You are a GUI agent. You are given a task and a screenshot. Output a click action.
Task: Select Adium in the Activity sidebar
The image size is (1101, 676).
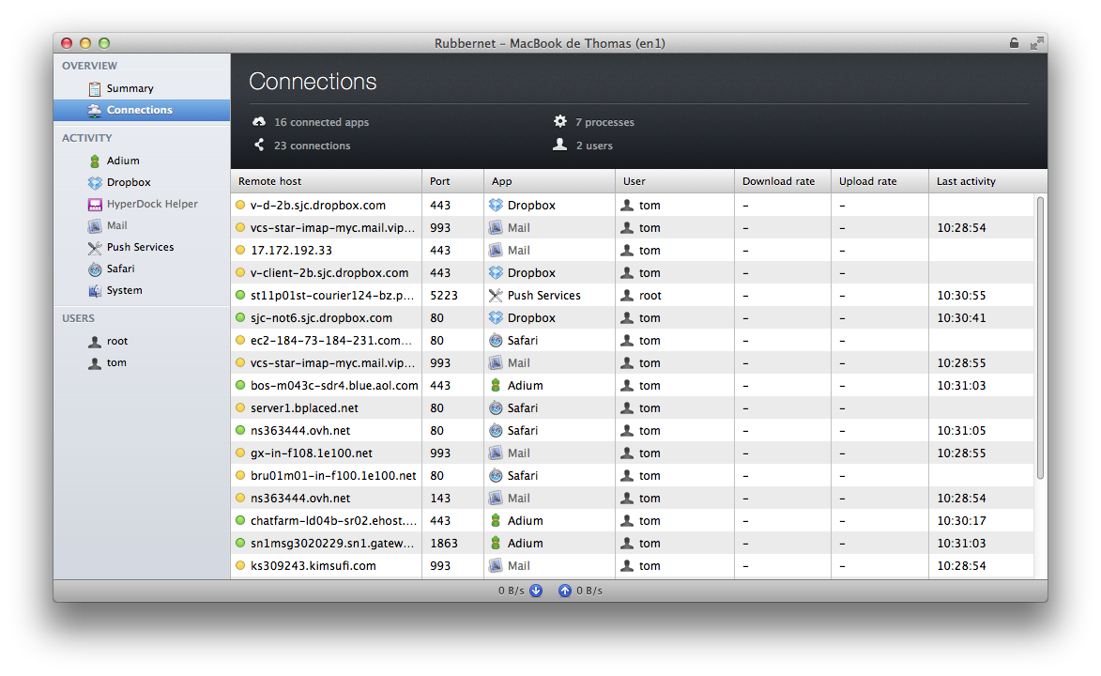[123, 161]
